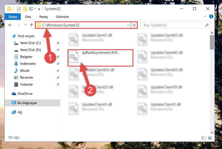
Task: Open the Paylaş ribbon tab
Action: pyautogui.click(x=44, y=17)
